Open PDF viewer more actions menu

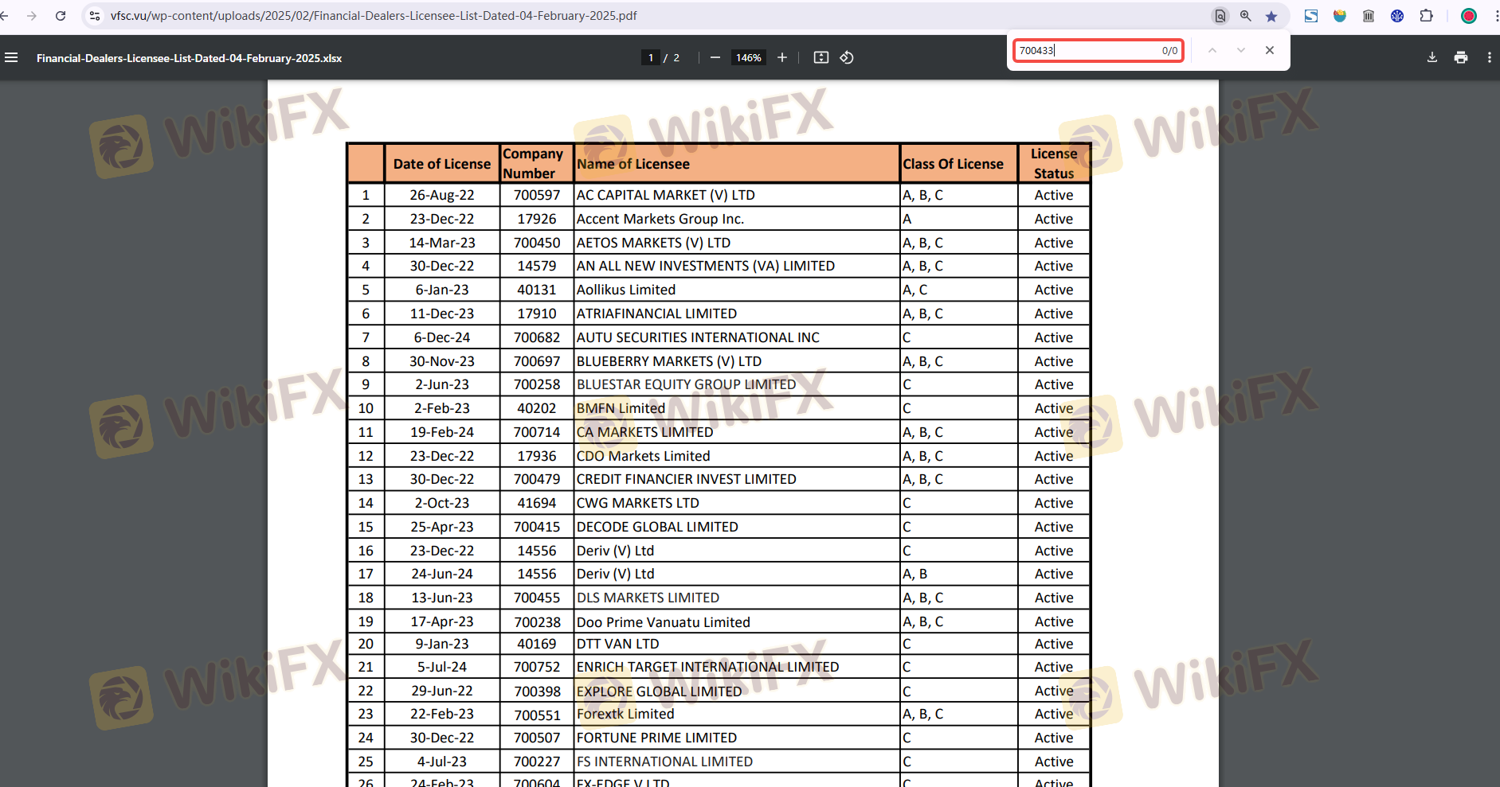(1489, 57)
